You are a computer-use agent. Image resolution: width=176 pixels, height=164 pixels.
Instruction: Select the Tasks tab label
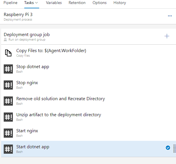tap(29, 3)
